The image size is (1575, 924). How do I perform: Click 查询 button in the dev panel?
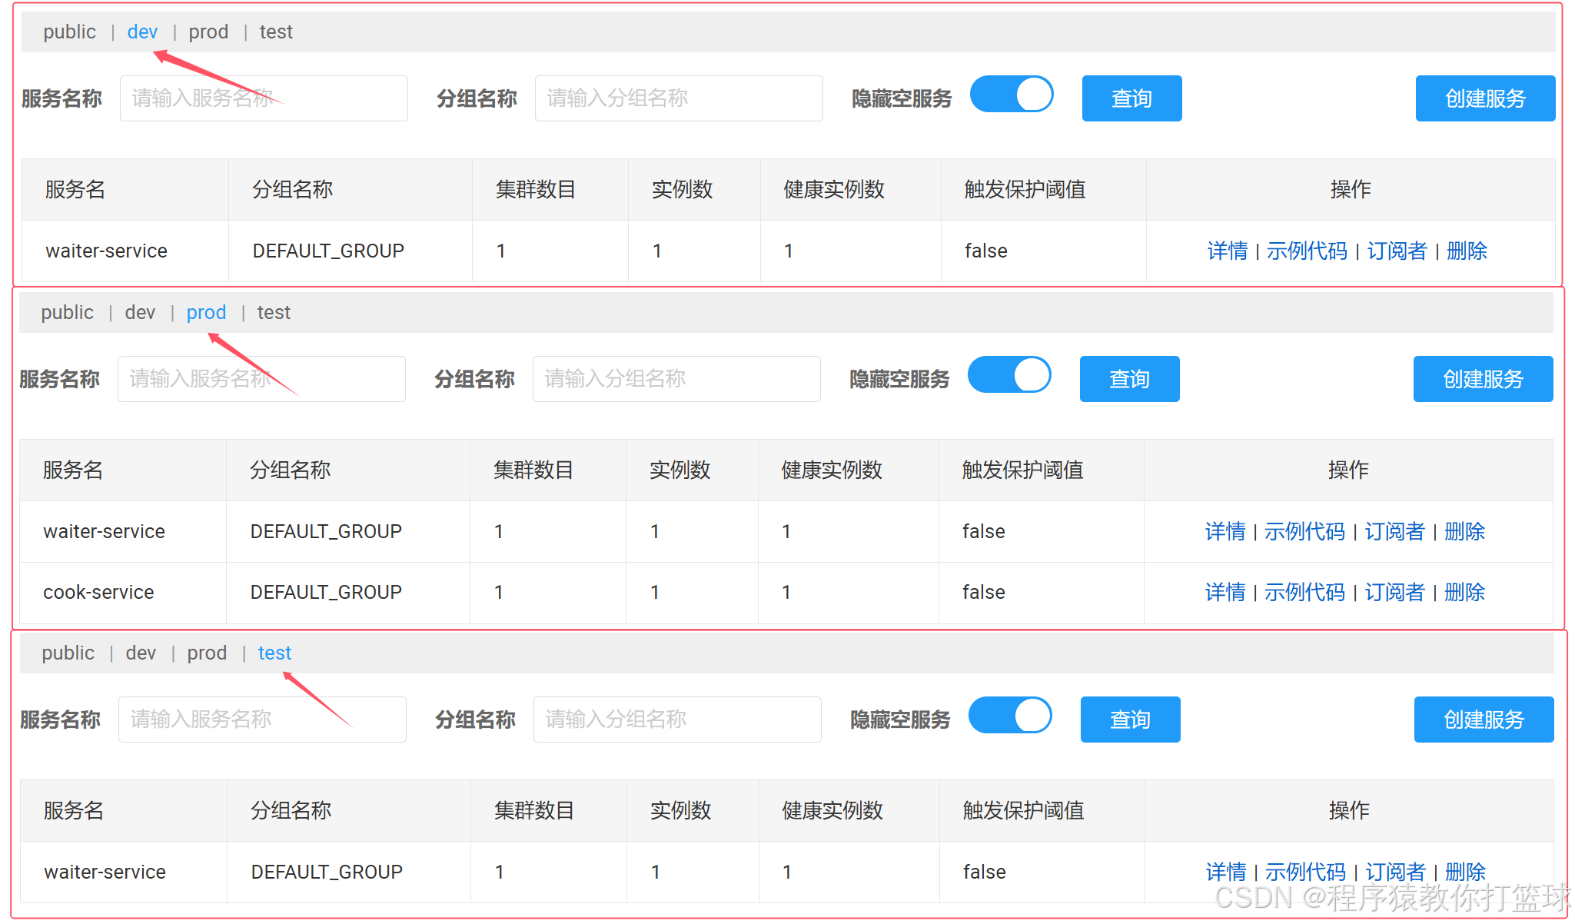1131,98
